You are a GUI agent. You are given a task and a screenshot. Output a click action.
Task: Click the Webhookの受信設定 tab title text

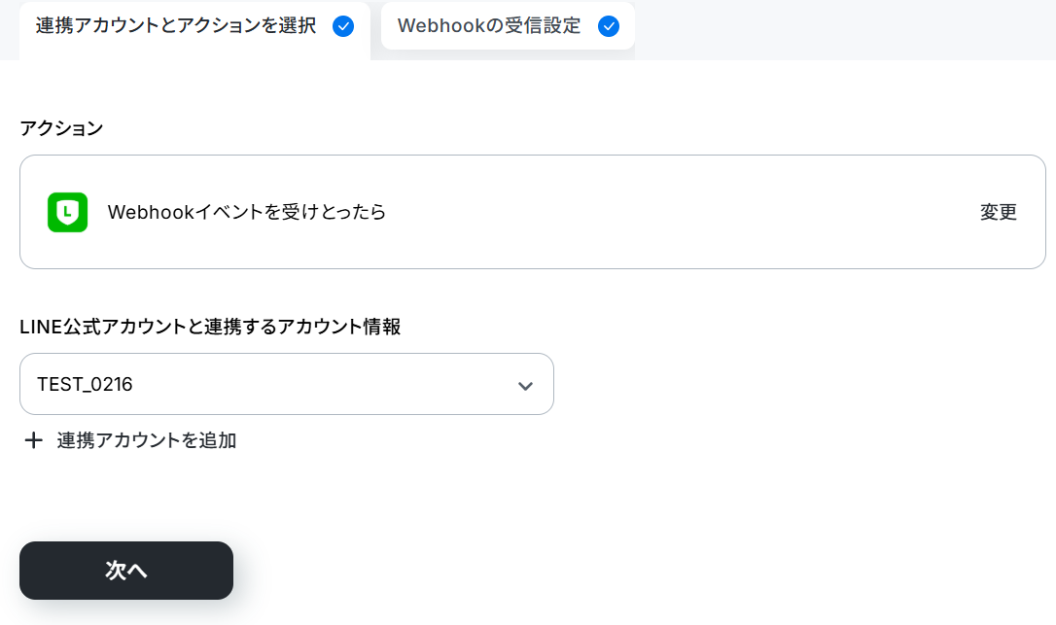pyautogui.click(x=489, y=26)
